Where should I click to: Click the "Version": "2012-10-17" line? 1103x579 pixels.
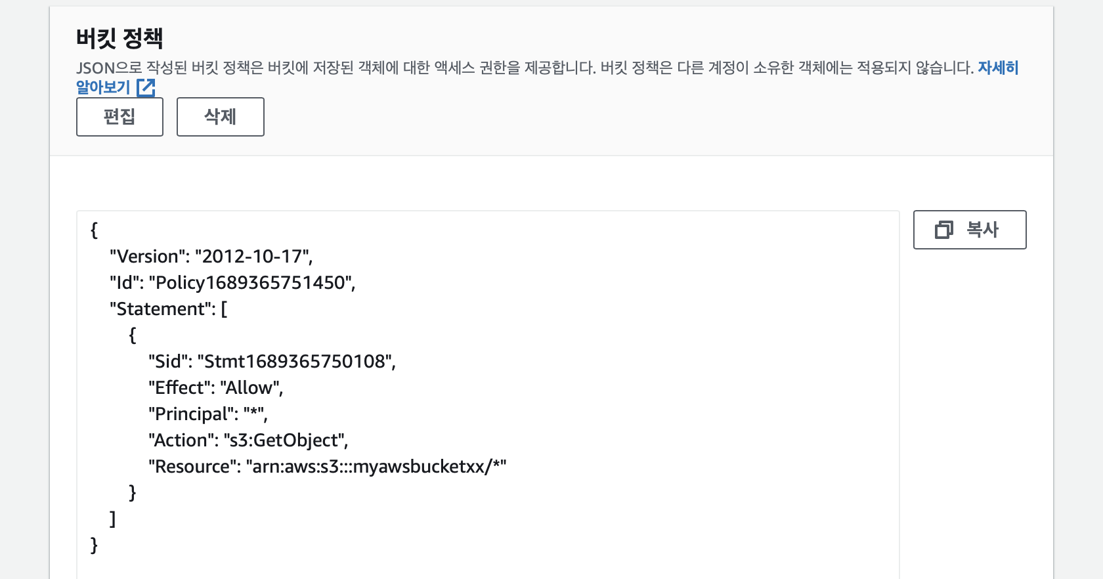click(211, 256)
